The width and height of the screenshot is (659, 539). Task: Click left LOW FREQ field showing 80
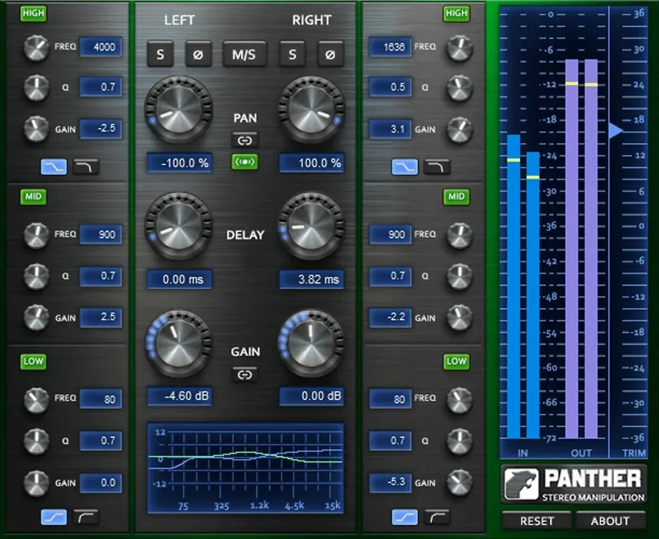[x=101, y=399]
